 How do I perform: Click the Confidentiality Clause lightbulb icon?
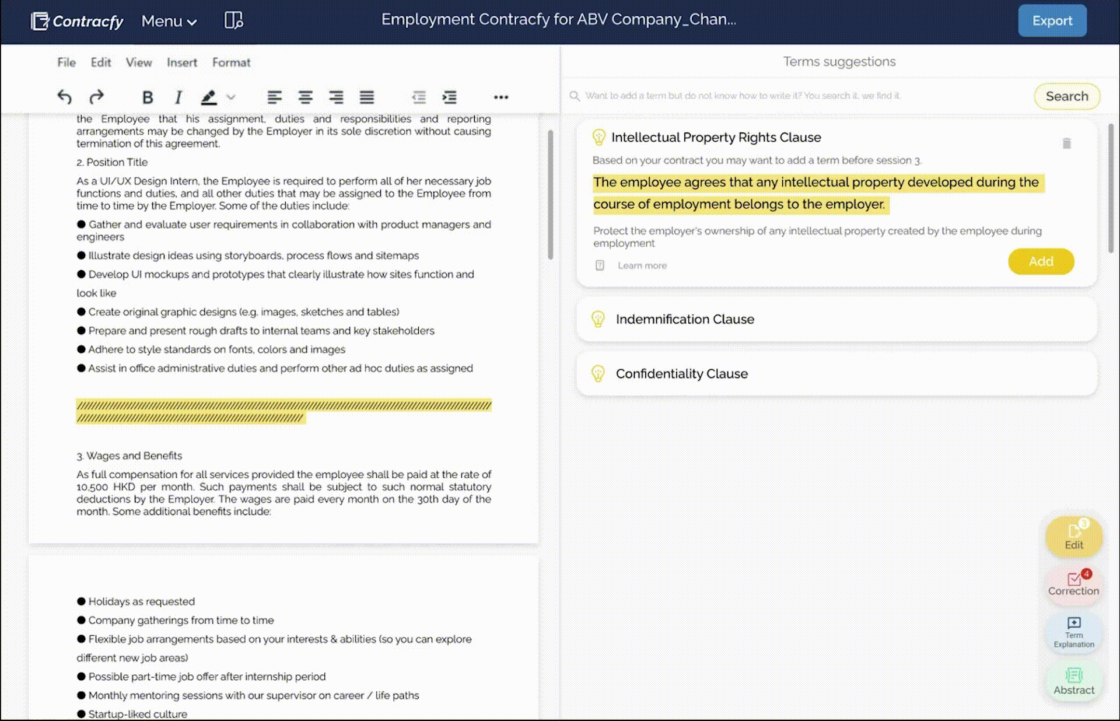598,373
